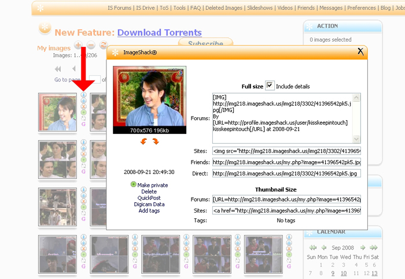Toggle the green circle beside the bottom-row third thumbnail
The height and width of the screenshot is (279, 405).
tap(186, 255)
